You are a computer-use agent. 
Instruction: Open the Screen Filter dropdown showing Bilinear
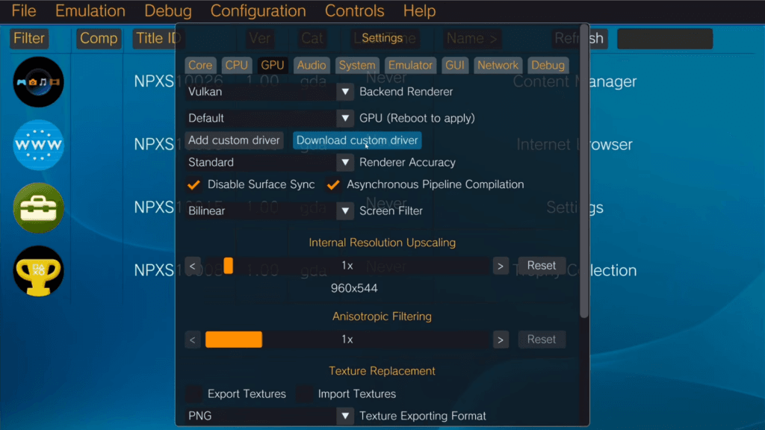point(269,211)
